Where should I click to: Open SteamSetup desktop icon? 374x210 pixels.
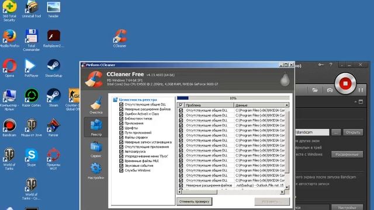(x=53, y=68)
